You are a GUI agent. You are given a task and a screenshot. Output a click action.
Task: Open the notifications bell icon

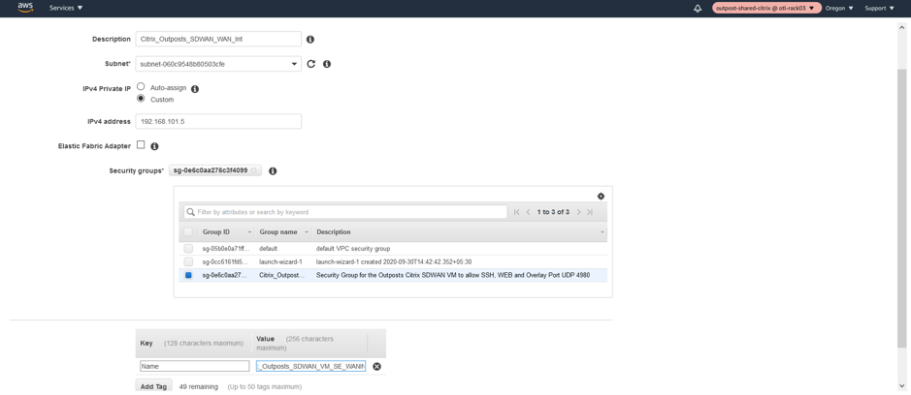[698, 8]
